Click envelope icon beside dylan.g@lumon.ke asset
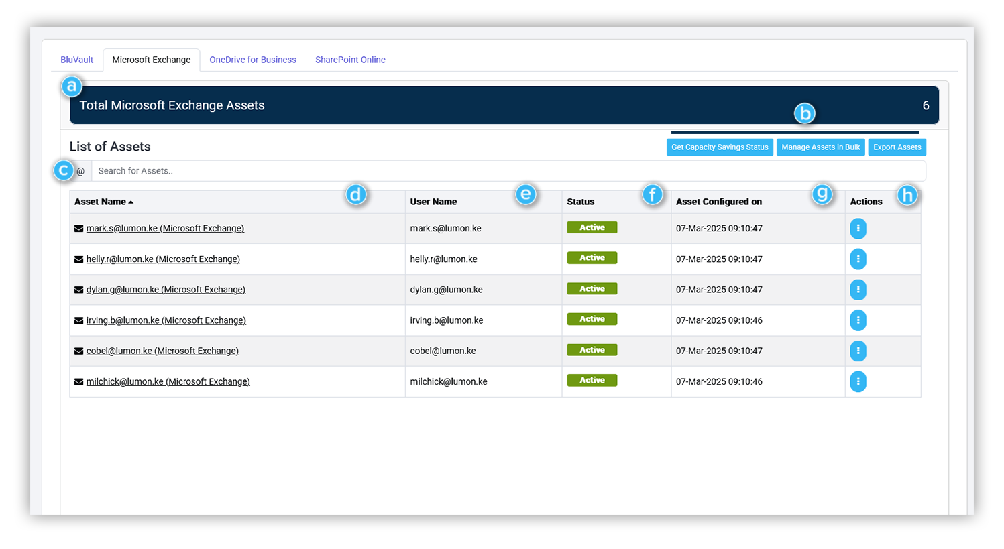1004x549 pixels. (x=78, y=290)
